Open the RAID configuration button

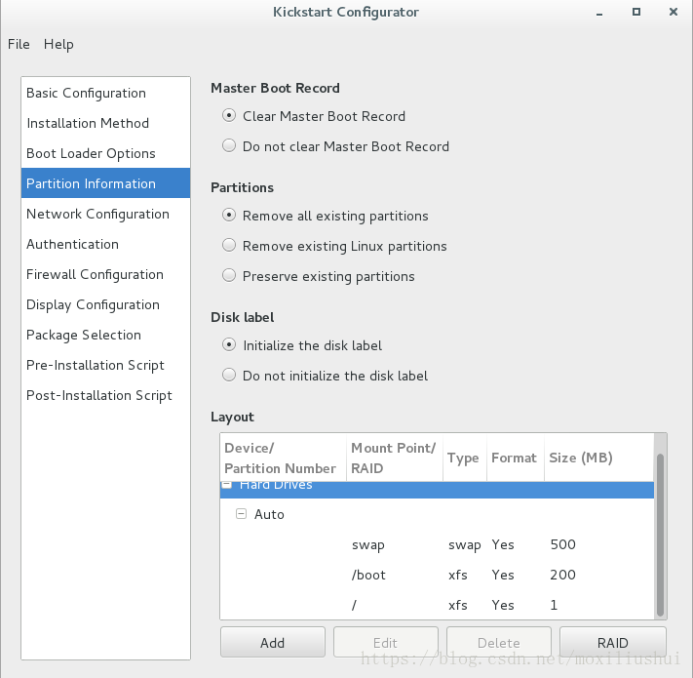click(x=613, y=642)
